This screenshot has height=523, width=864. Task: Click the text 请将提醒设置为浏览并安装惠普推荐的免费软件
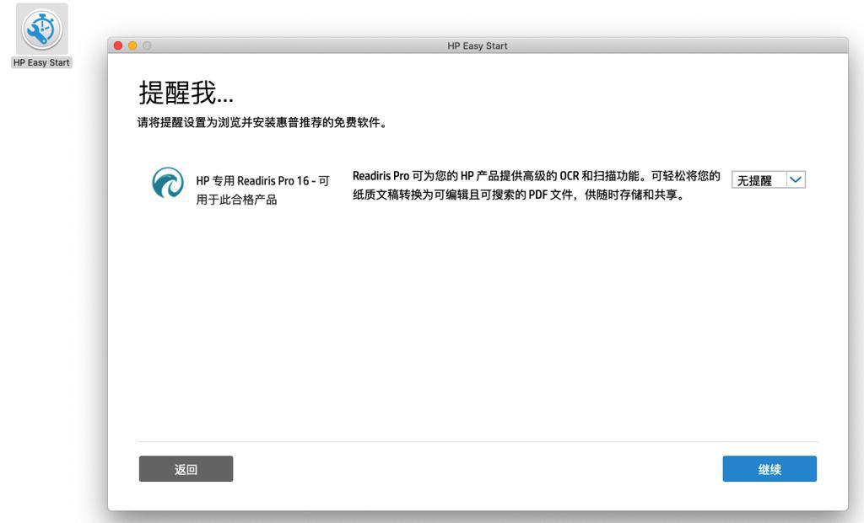[x=262, y=123]
